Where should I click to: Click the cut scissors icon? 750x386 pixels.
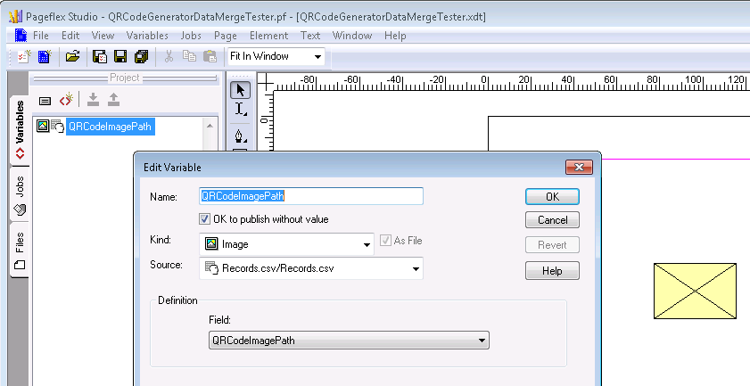(169, 57)
